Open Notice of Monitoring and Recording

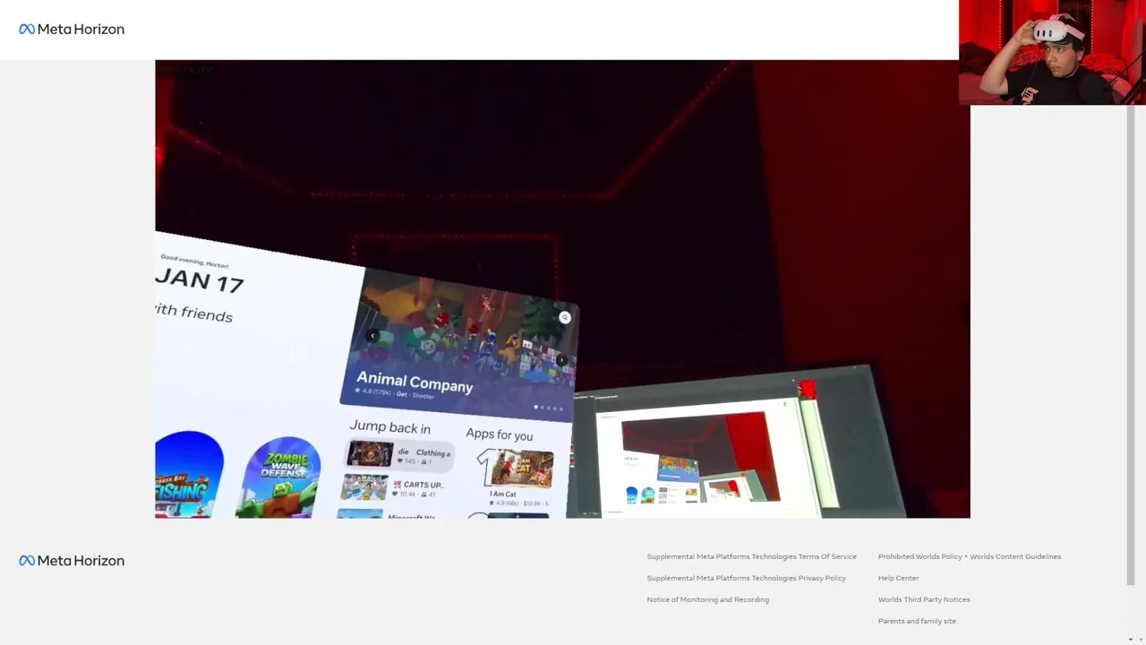click(x=707, y=599)
